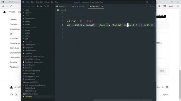
Task: Open pull_request_template.md in Explorer
Action: pos(35,85)
